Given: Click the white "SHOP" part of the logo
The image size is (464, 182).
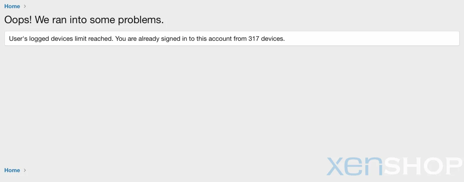Looking at the screenshot, I should click(x=423, y=166).
